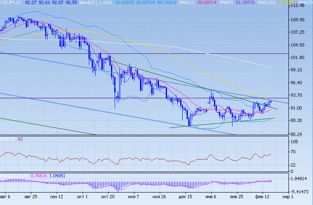The width and height of the screenshot is (313, 205).
Task: Click the 70 level on RSI scale
Action: coord(293,152)
